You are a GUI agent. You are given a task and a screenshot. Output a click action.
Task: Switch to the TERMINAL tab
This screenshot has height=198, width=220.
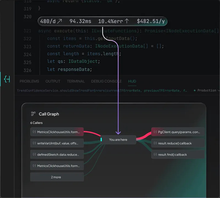[76, 81]
